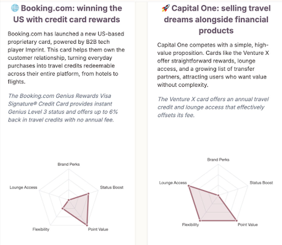Click Status Boost label on Capital One radar chart
Screen dimensions: 282x245
pos(261,183)
